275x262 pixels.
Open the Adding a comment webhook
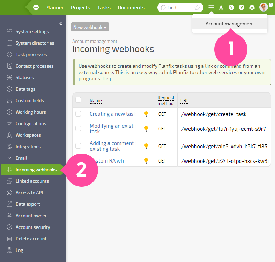coord(112,146)
